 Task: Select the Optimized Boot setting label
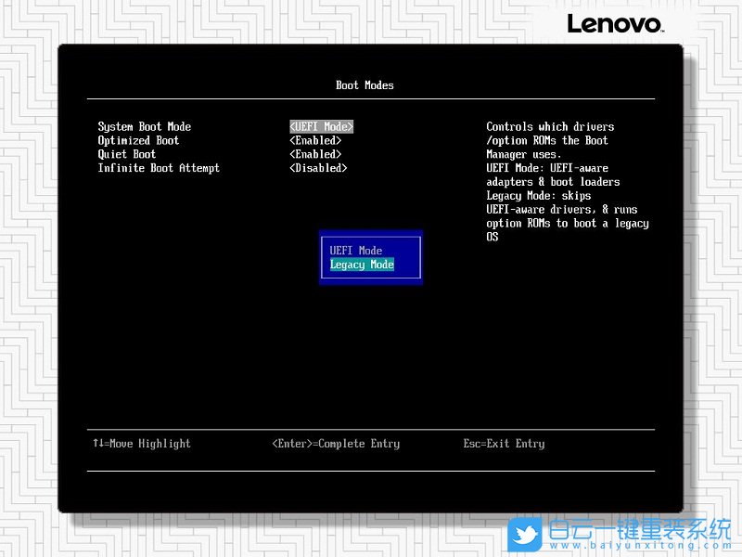point(138,140)
